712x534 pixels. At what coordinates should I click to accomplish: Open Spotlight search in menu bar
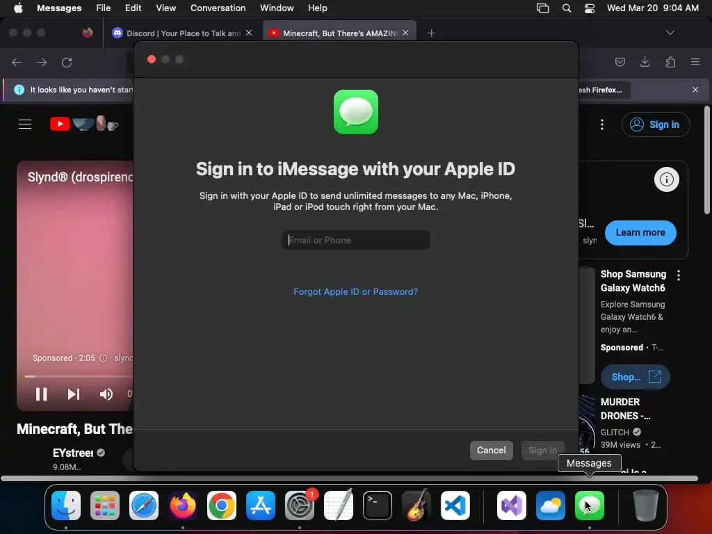click(566, 8)
